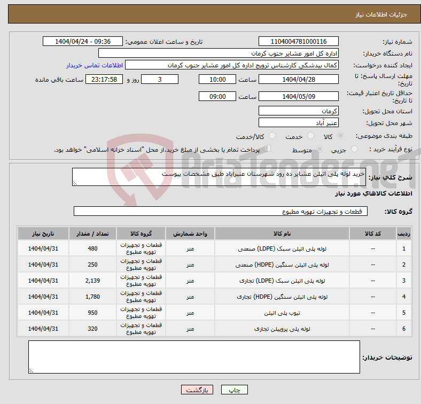Click the heading اطلاعات کالاهای مورد نیاز
This screenshot has width=421, height=404.
(x=373, y=193)
